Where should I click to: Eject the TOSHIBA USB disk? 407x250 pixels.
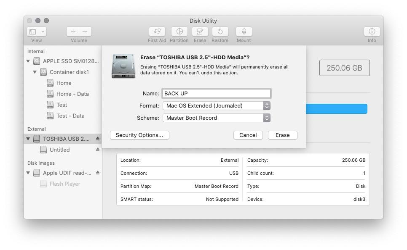point(98,139)
